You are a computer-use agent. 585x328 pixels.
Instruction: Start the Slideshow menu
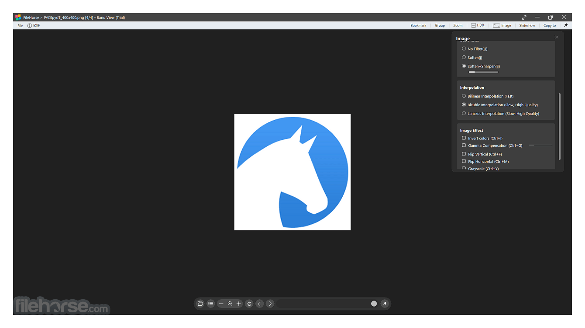coord(527,26)
